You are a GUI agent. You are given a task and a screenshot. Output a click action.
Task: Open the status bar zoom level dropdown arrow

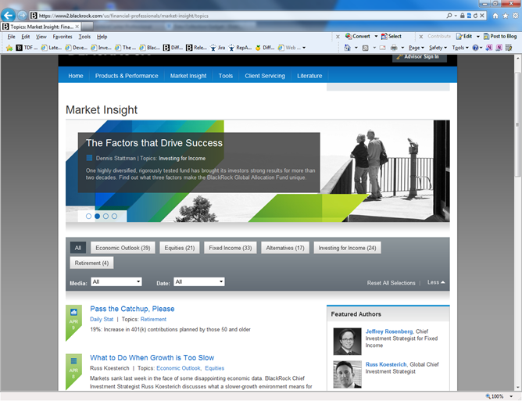point(511,396)
